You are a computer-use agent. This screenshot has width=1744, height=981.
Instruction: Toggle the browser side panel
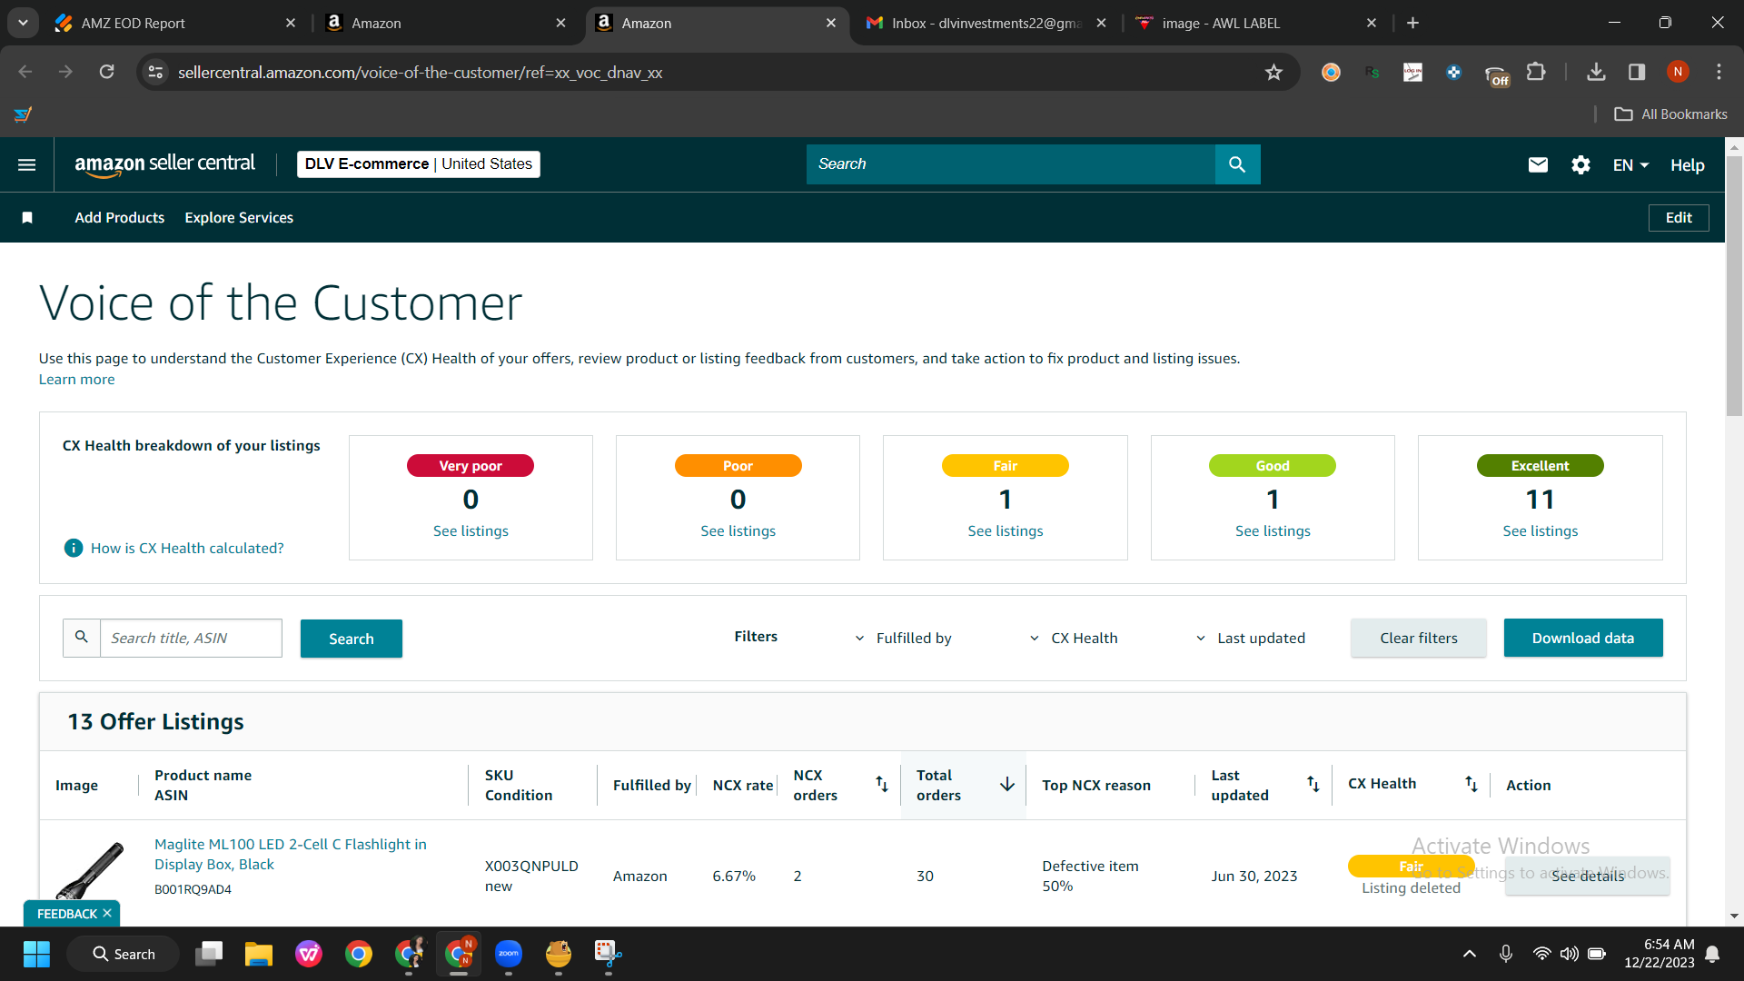[1637, 72]
